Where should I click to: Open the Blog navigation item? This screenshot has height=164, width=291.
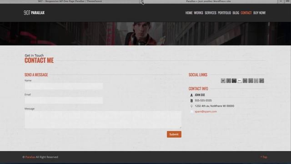(236, 13)
